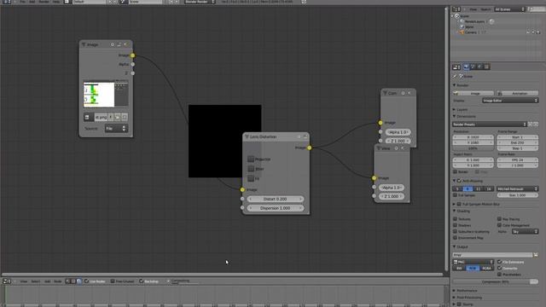Toggle File Extensions checkbox
The width and height of the screenshot is (546, 307).
tap(499, 262)
